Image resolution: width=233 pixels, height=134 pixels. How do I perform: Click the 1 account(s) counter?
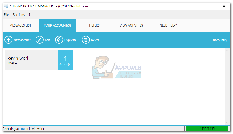tap(219, 40)
